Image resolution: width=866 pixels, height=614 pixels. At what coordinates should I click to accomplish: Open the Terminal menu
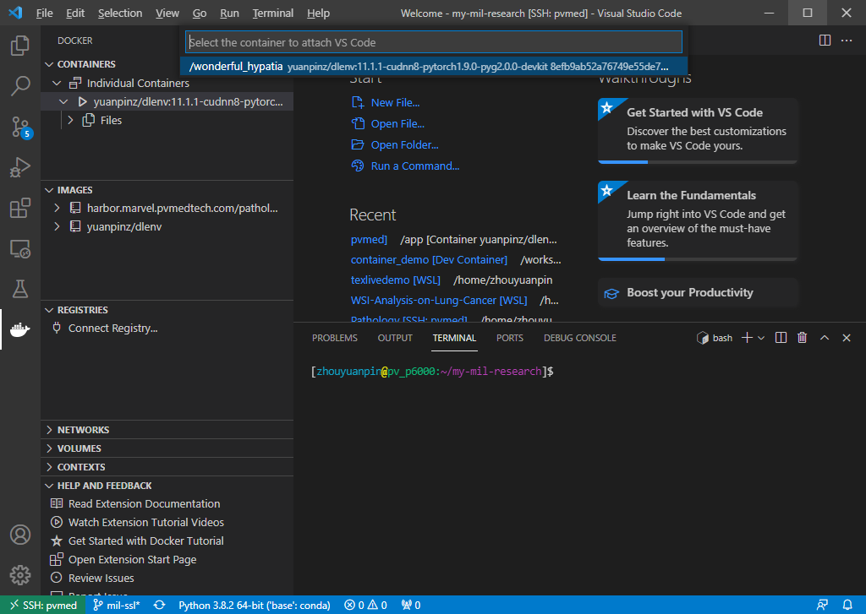tap(273, 13)
